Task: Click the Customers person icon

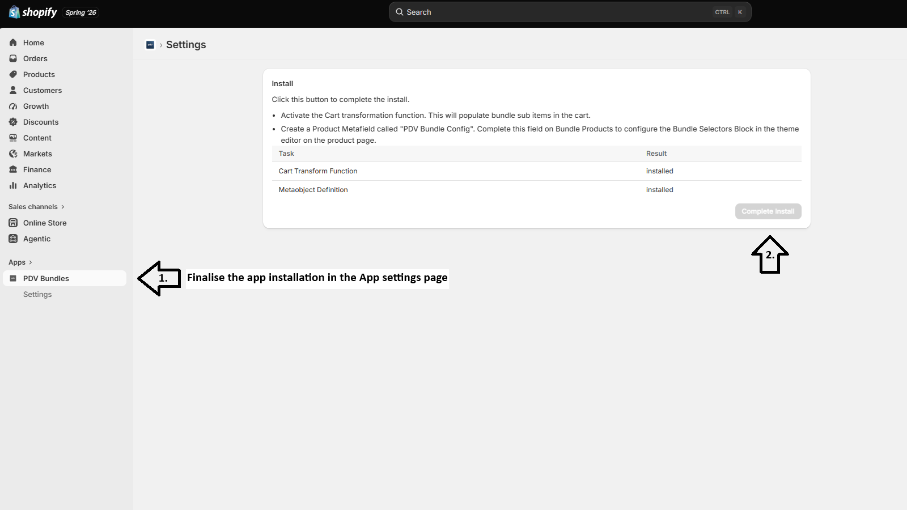Action: [13, 90]
